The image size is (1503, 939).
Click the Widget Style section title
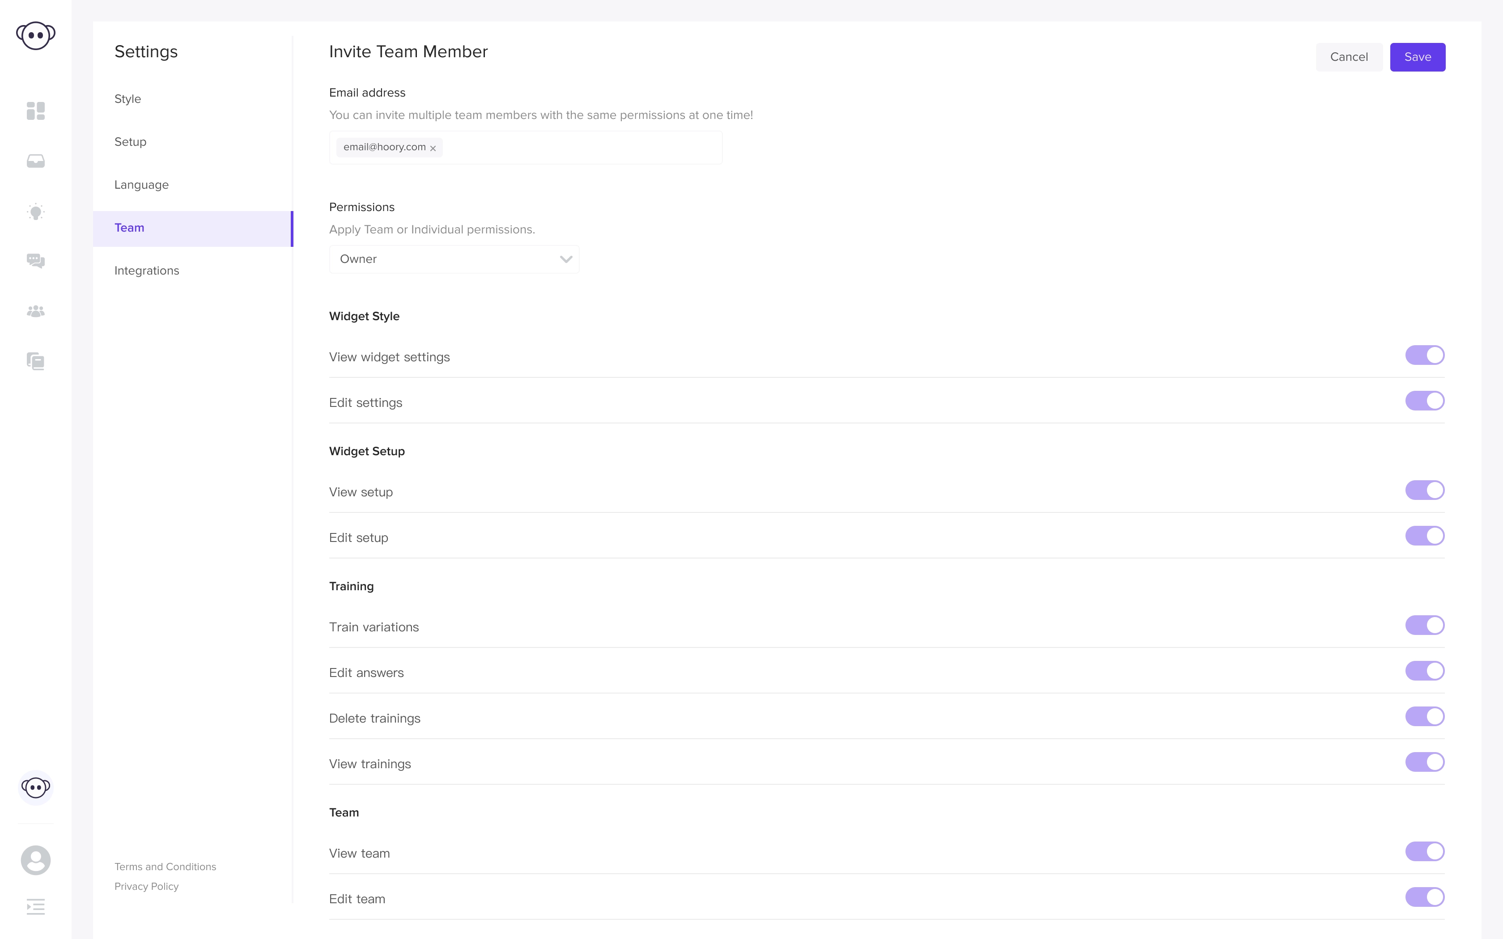(364, 316)
